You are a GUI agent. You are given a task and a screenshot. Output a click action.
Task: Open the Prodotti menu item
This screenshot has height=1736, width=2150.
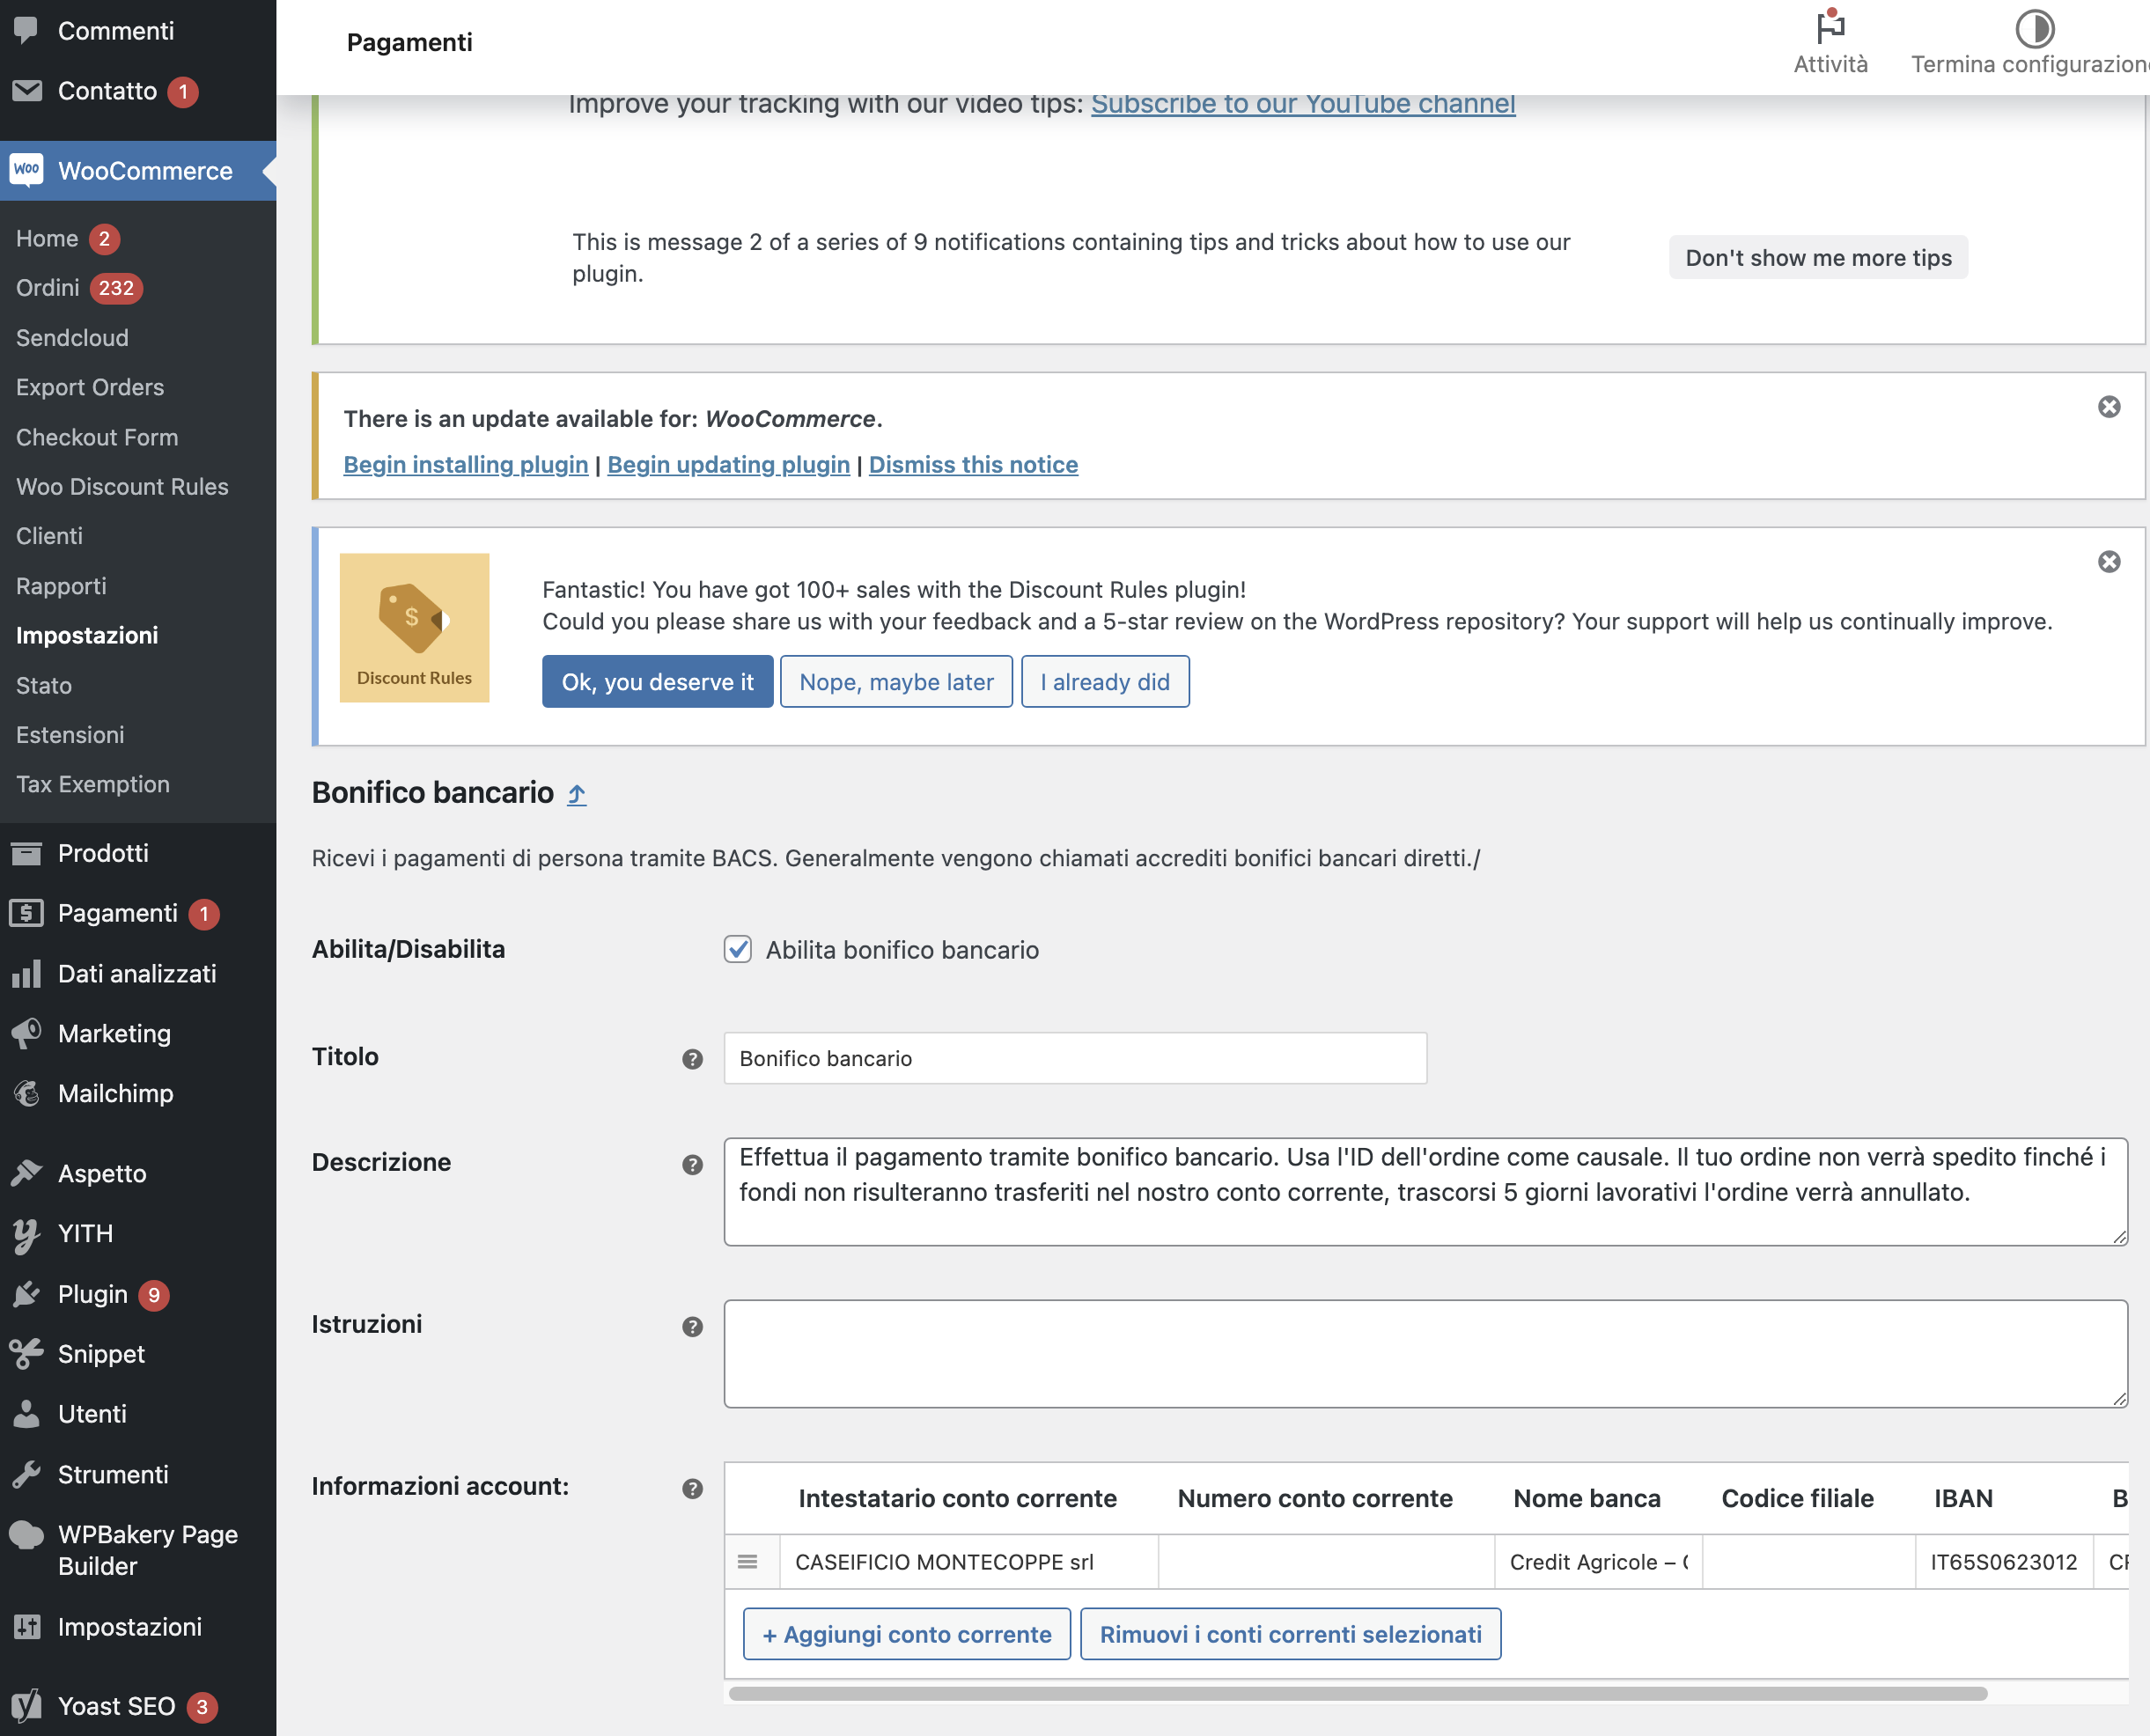[103, 853]
